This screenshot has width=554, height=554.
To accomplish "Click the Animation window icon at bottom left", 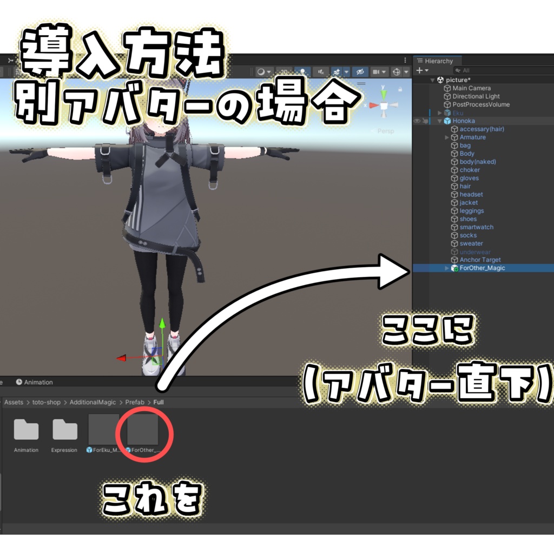I will [x=20, y=382].
